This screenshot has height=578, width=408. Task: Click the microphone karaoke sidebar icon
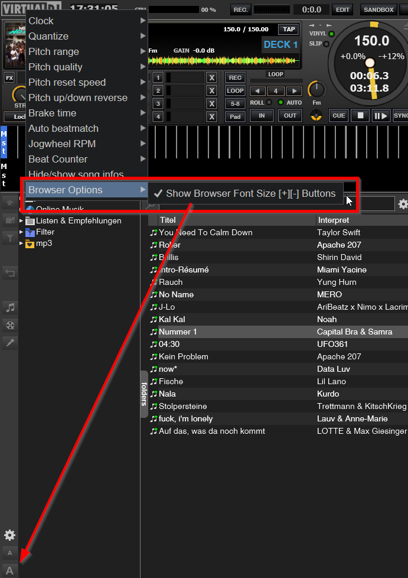pos(10,343)
